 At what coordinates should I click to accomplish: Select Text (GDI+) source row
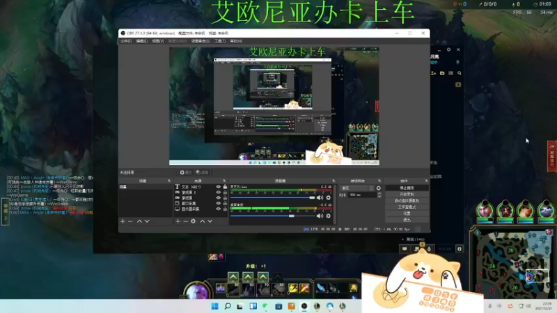pos(201,186)
